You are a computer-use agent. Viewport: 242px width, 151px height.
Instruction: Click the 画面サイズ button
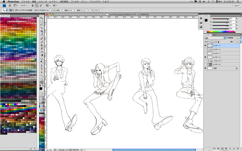click(68, 10)
